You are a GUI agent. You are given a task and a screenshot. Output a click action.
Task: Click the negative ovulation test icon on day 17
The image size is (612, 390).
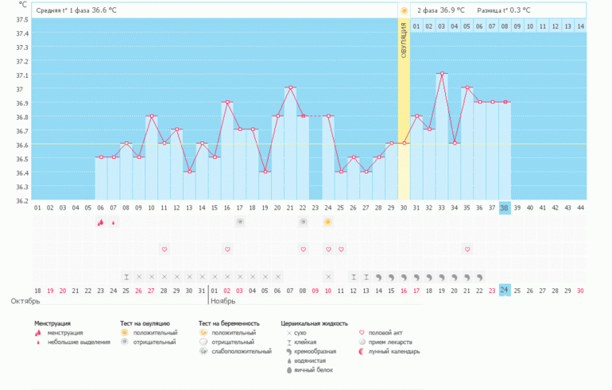[x=239, y=222]
